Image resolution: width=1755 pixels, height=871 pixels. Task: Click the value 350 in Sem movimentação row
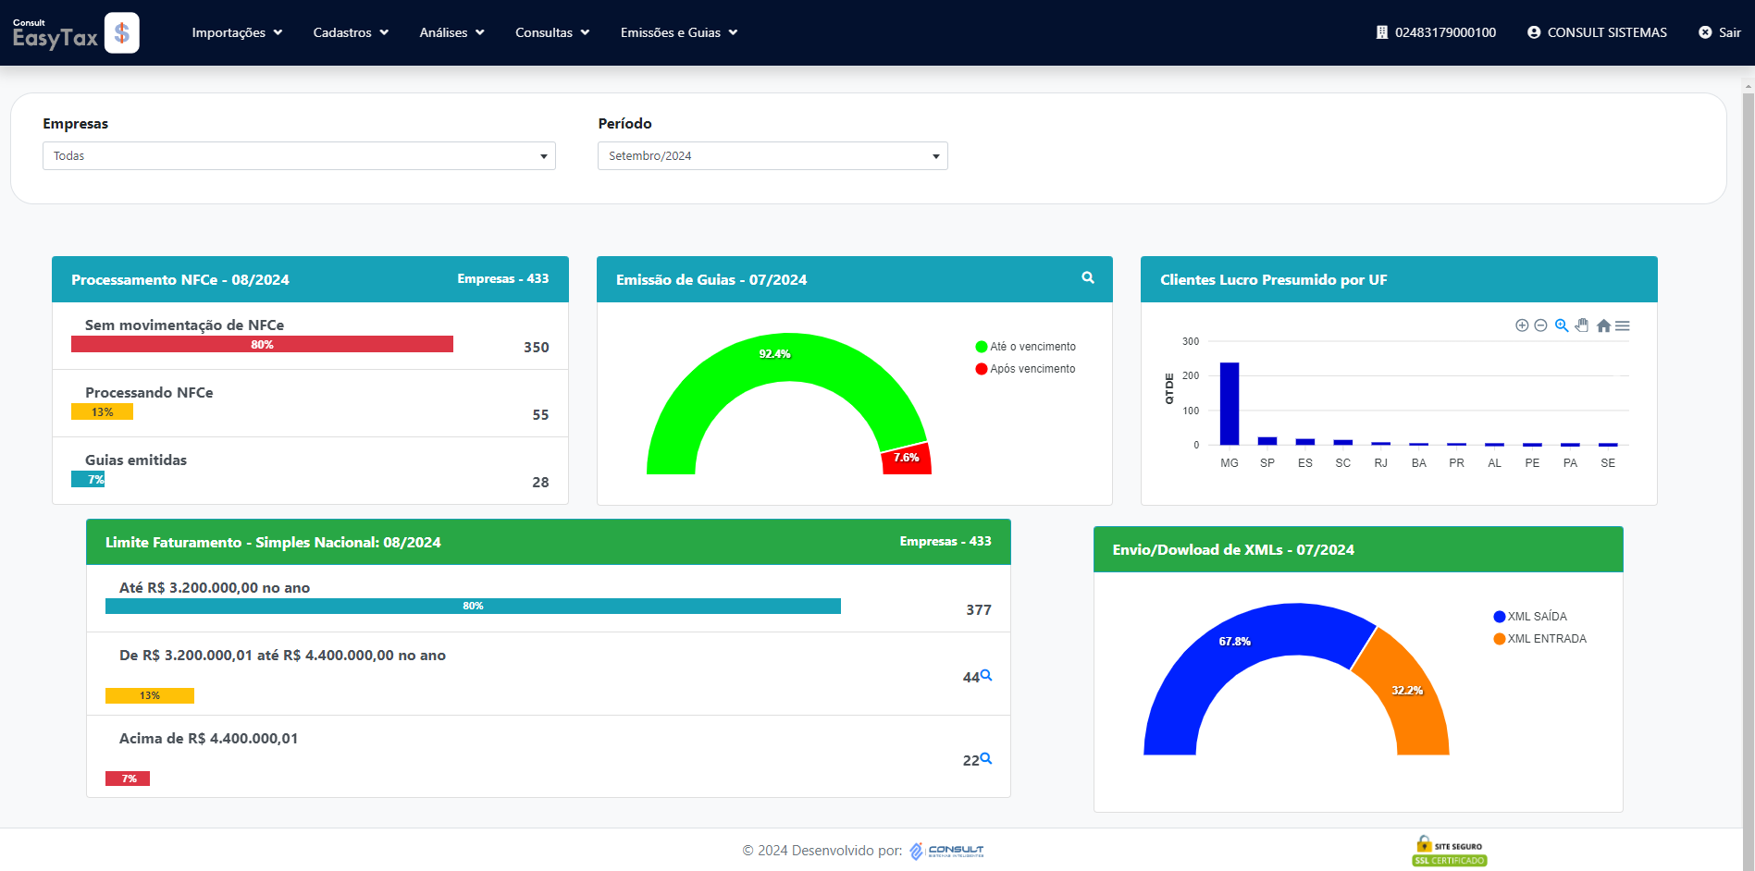pyautogui.click(x=537, y=348)
